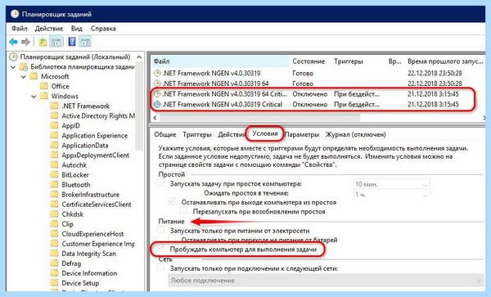491x297 pixels.
Task: Toggle 'Запускать только при подключении к следующей сети' checkbox
Action: 161,268
